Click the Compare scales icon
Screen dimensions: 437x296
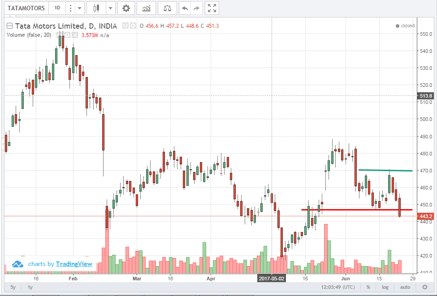[167, 8]
